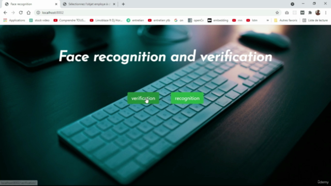
Task: Close the Face recognition tab
Action: (x=56, y=4)
